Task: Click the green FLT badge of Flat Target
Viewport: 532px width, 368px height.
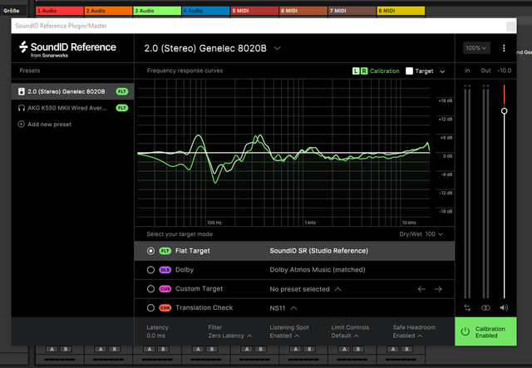Action: click(165, 251)
